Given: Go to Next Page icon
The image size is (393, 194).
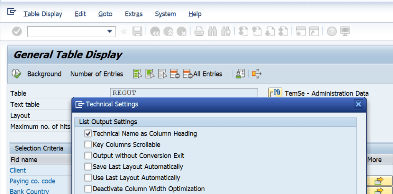Looking at the screenshot, I should (270, 32).
